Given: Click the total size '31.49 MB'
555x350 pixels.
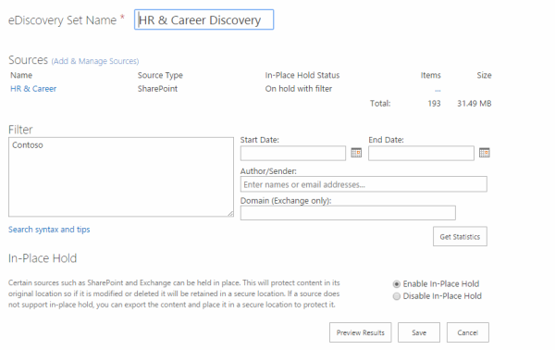Looking at the screenshot, I should [475, 104].
